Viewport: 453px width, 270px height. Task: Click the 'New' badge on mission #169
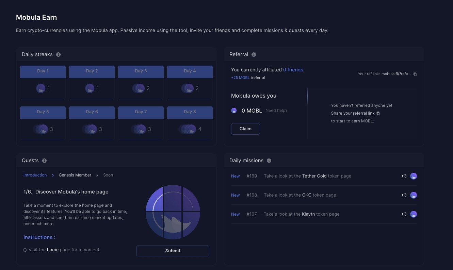coord(236,176)
